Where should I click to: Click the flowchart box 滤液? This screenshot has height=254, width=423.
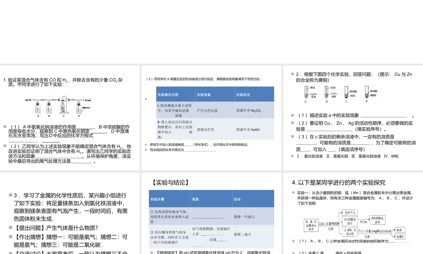[x=400, y=230]
